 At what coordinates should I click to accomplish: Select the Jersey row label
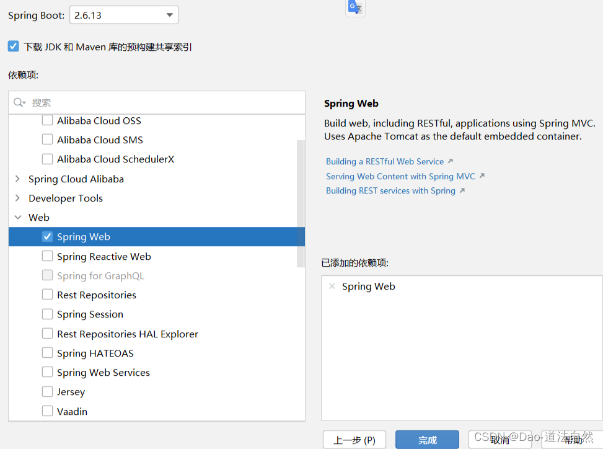71,392
